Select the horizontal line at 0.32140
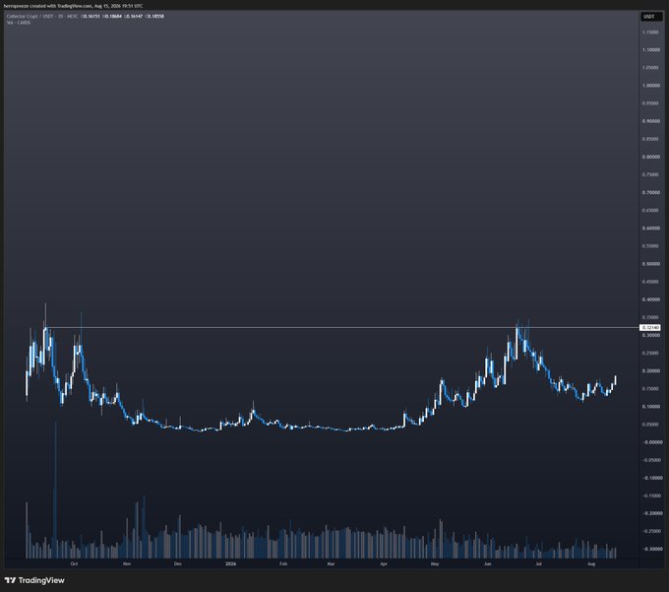The image size is (669, 592). pos(341,328)
